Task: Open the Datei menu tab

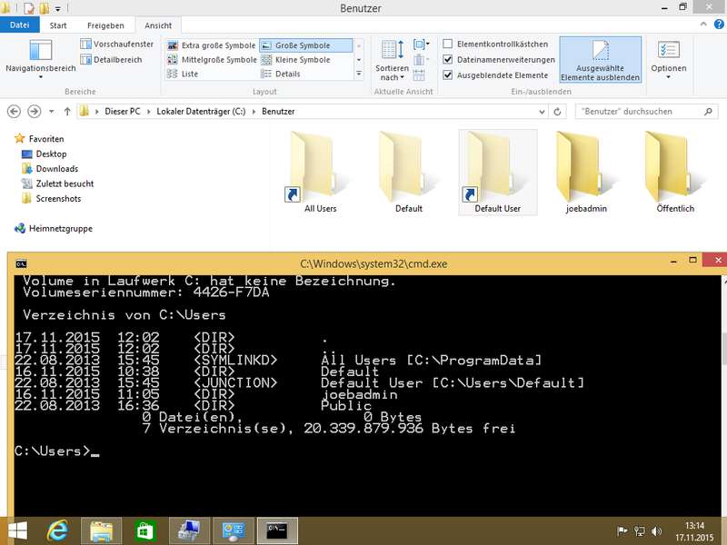Action: pyautogui.click(x=20, y=25)
